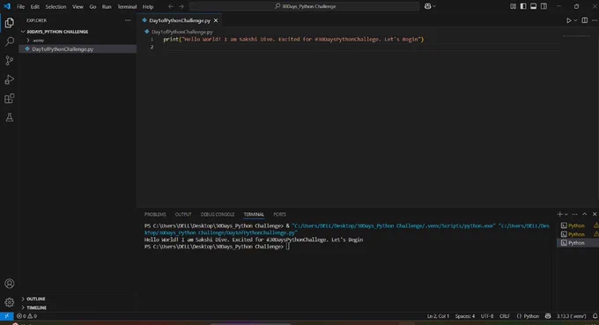The image size is (599, 325).
Task: Open terminal panel more actions ellipsis
Action: pos(574,214)
